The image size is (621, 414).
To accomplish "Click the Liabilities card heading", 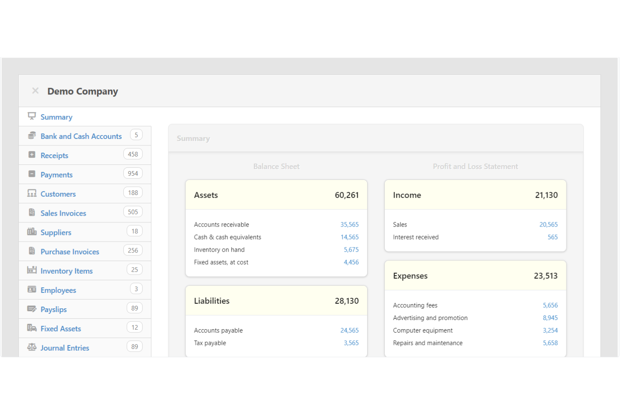I will coord(211,301).
